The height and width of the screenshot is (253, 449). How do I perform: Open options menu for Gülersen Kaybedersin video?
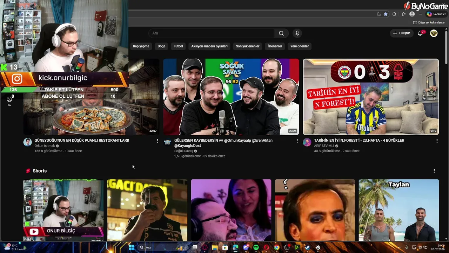(x=297, y=141)
